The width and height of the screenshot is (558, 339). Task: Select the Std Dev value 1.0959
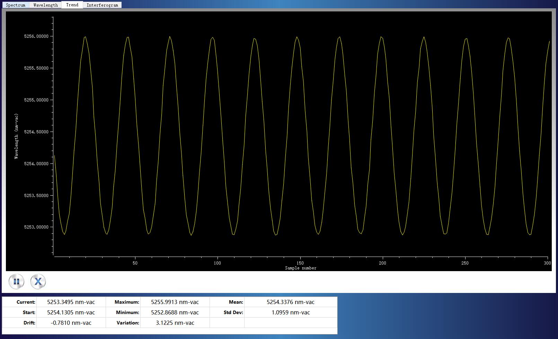[x=290, y=312]
